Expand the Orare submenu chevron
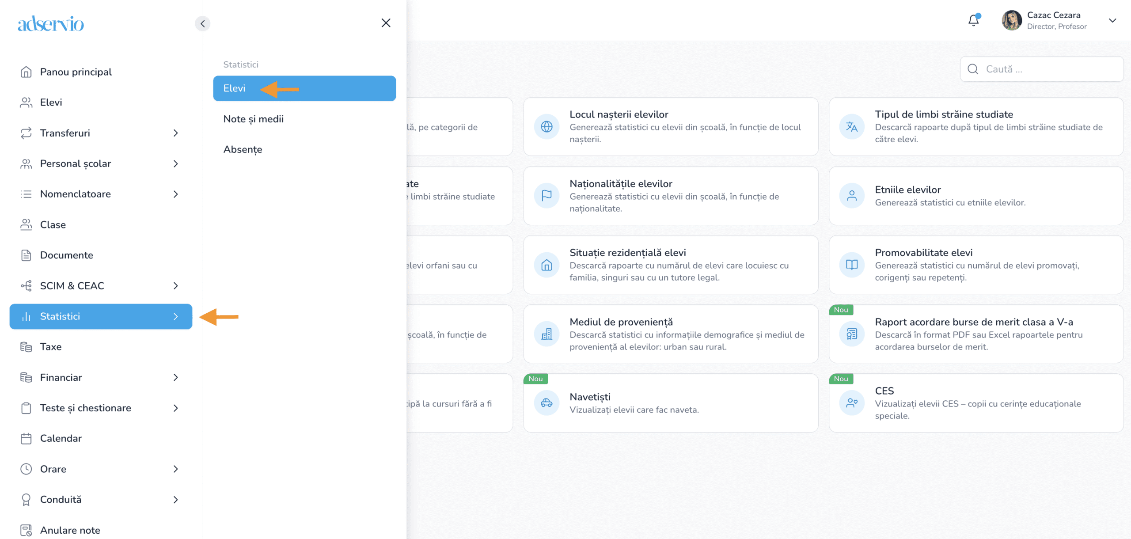This screenshot has height=539, width=1131. click(175, 469)
